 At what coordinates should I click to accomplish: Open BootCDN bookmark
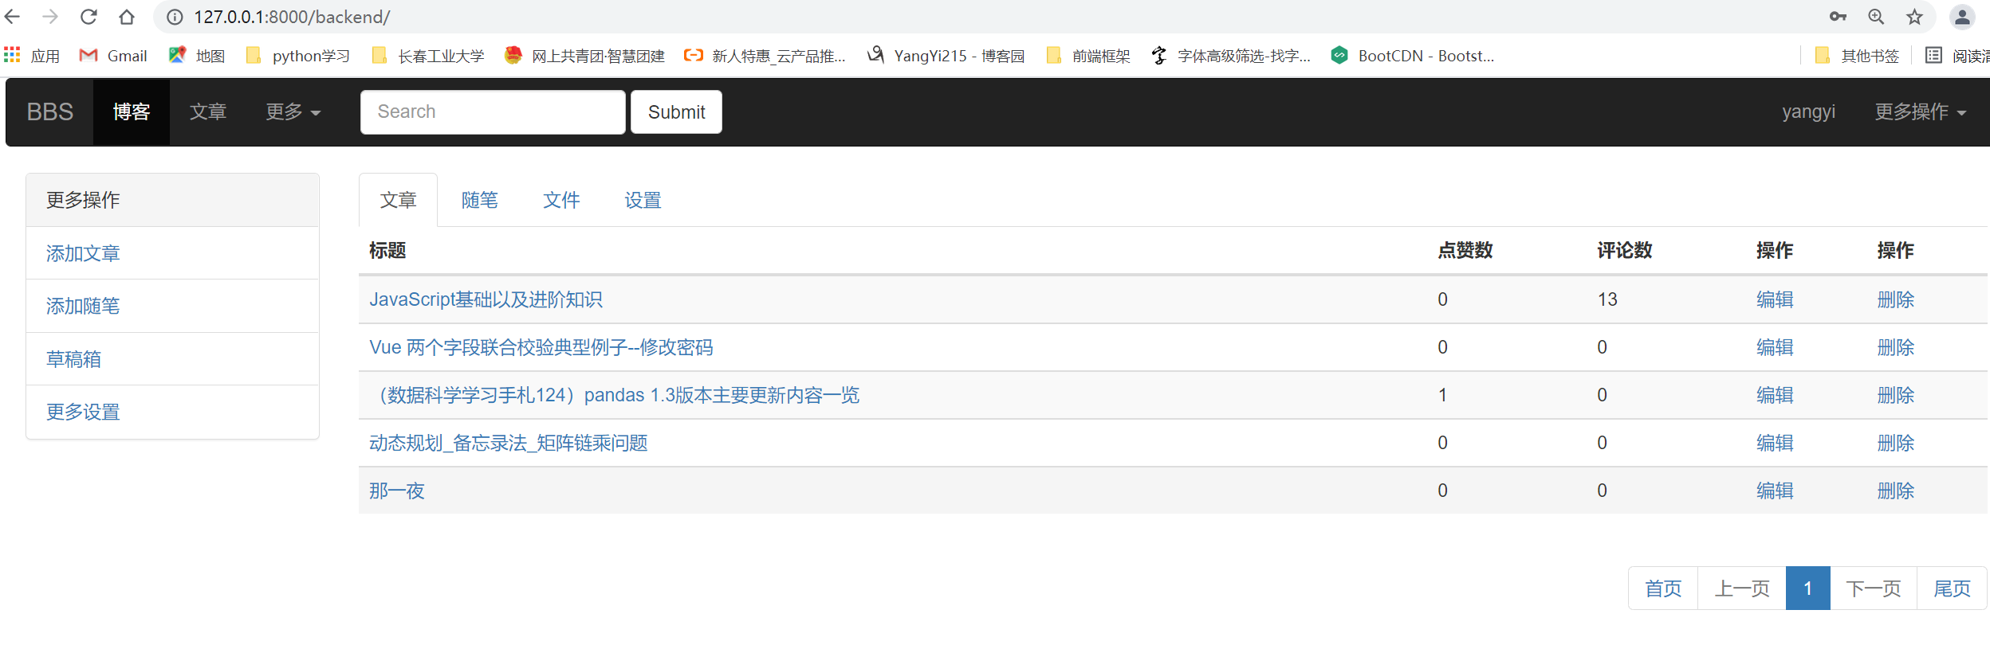(1413, 56)
